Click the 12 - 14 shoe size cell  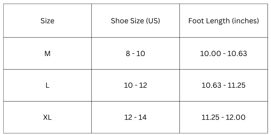click(135, 117)
